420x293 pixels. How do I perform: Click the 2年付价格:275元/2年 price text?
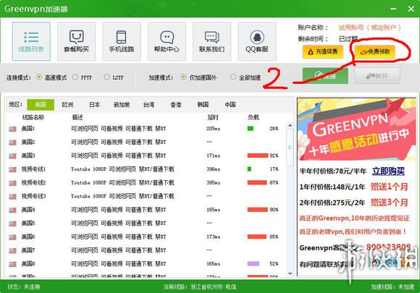(332, 203)
